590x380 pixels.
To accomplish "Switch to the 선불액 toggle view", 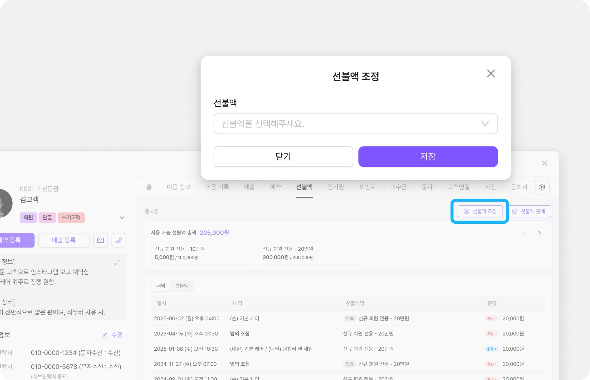I will (182, 286).
